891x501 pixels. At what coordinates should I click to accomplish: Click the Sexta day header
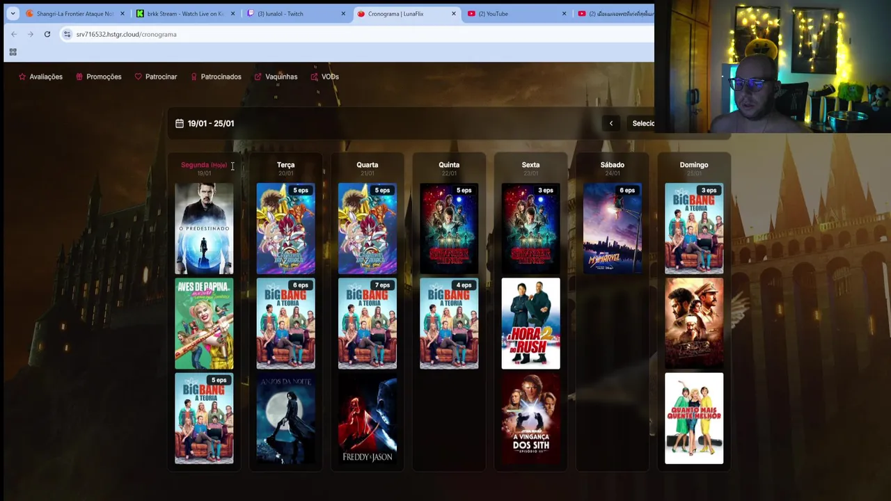click(x=530, y=165)
